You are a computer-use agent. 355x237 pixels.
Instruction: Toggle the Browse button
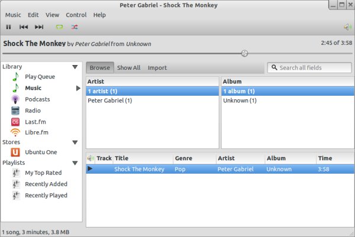(x=100, y=67)
